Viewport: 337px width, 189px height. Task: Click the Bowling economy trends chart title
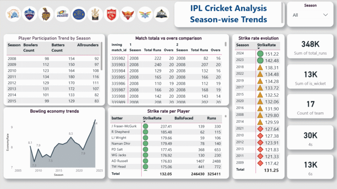click(x=54, y=111)
